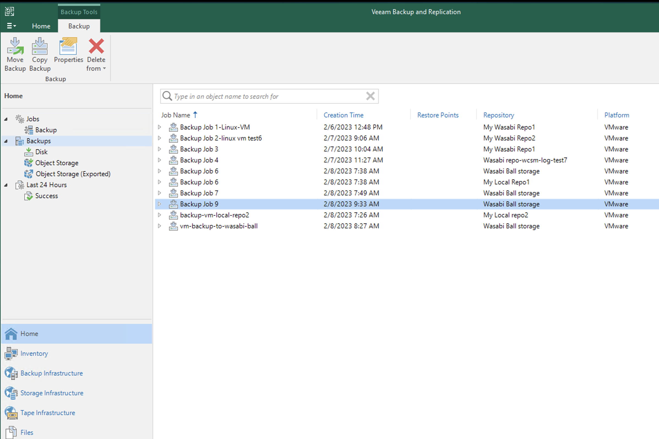Image resolution: width=659 pixels, height=439 pixels.
Task: Toggle the Backups tree node
Action: click(x=6, y=141)
